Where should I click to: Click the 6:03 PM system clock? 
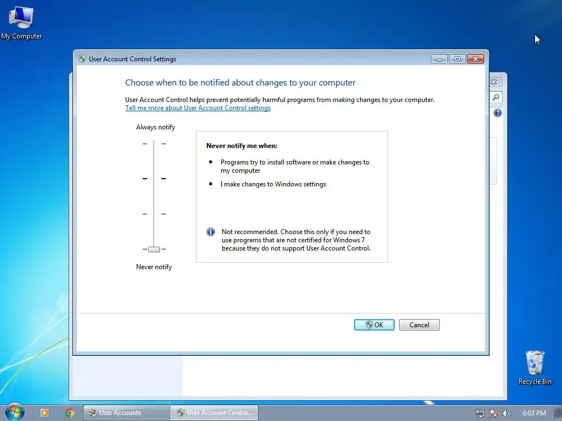tap(534, 413)
